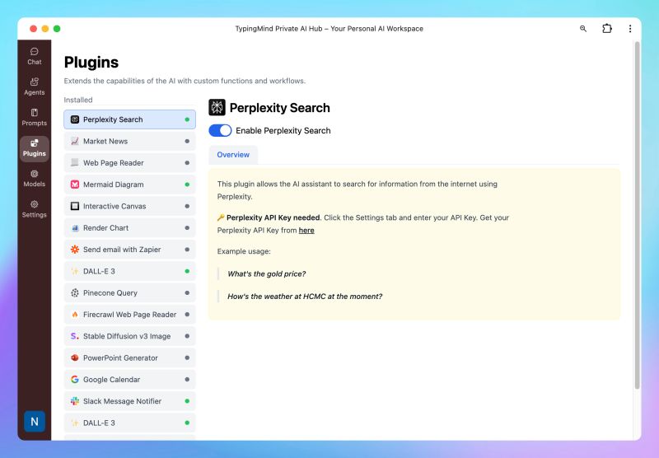The width and height of the screenshot is (659, 458).
Task: Click the Perplexity Search icon in list
Action: 75,119
